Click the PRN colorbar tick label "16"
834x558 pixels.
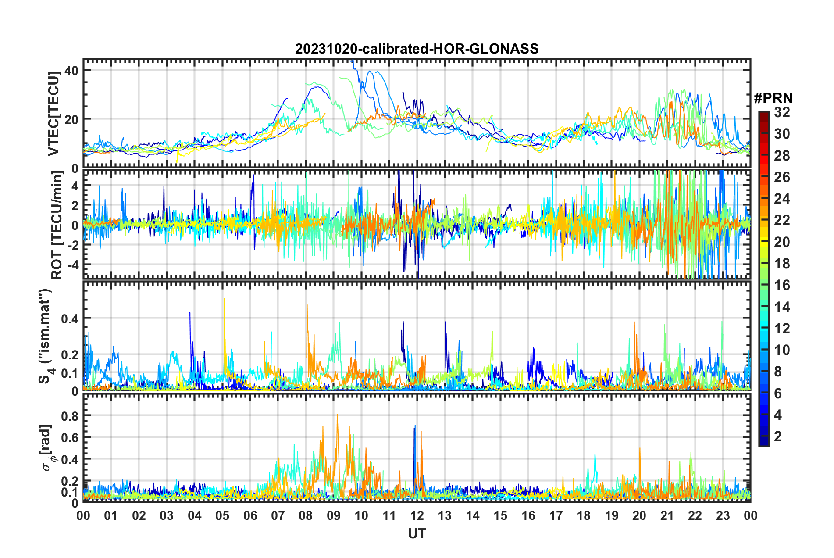782,285
